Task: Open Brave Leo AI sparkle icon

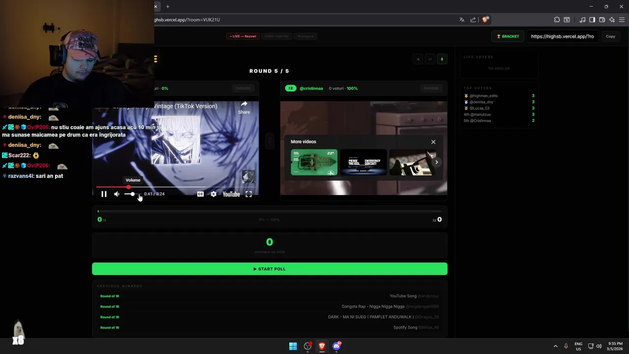Action: (612, 20)
